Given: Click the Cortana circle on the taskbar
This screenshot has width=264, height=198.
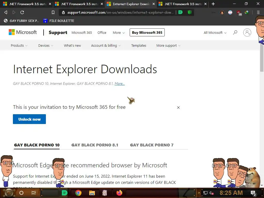Looking at the screenshot, I should tap(21, 193).
